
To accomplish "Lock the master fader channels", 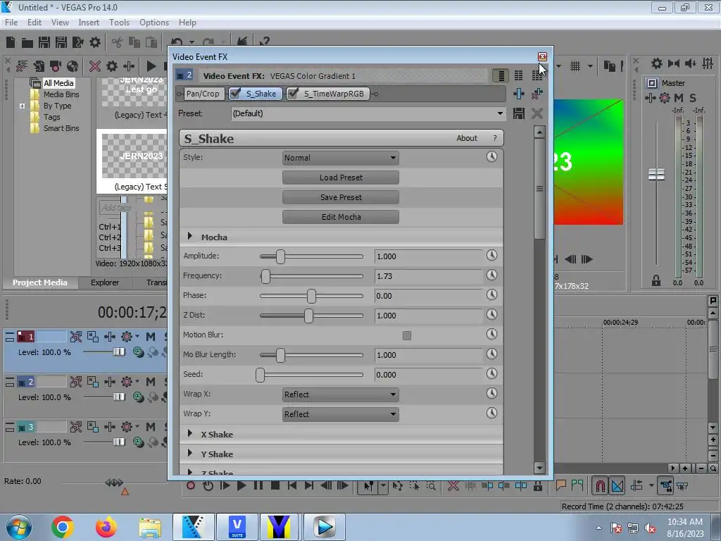I will tap(656, 280).
